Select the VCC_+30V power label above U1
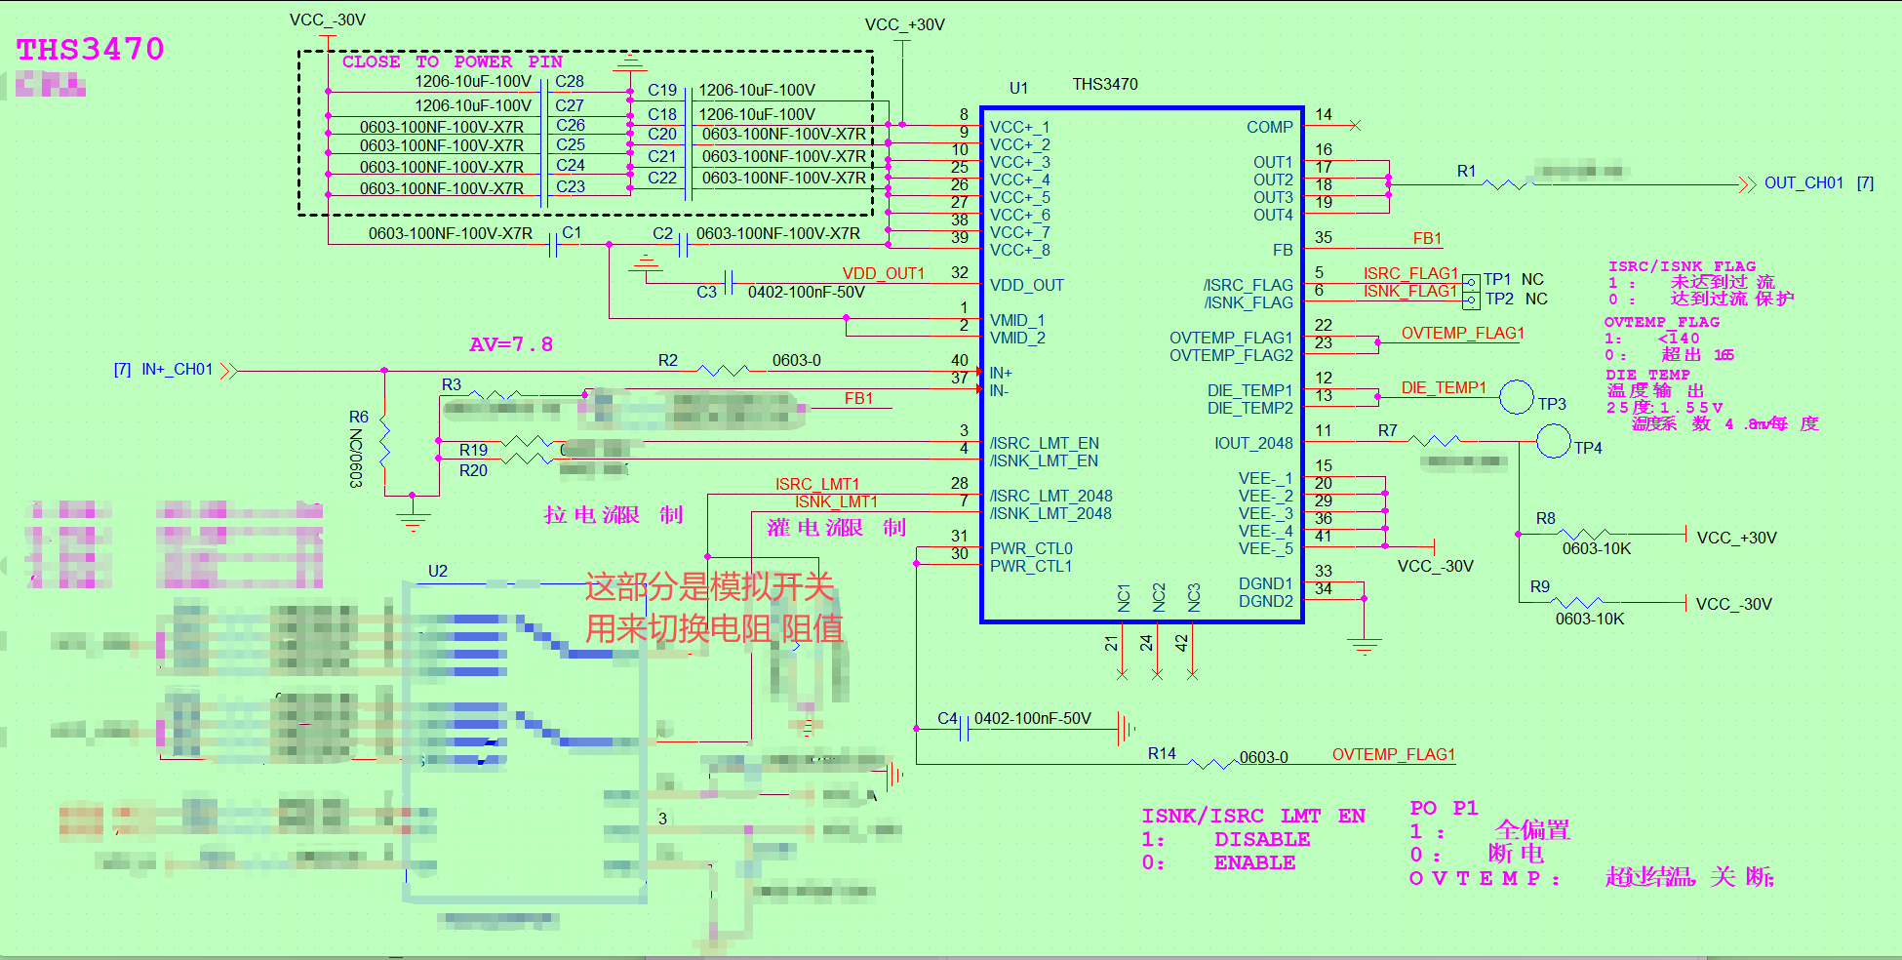The image size is (1902, 960). point(905,24)
